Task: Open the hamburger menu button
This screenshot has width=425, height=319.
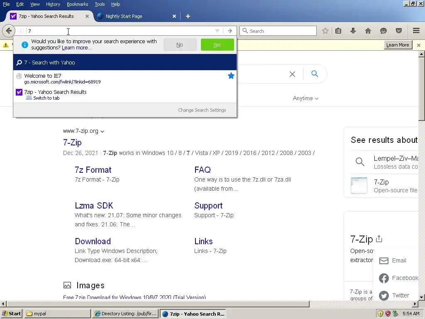Action: tap(416, 31)
